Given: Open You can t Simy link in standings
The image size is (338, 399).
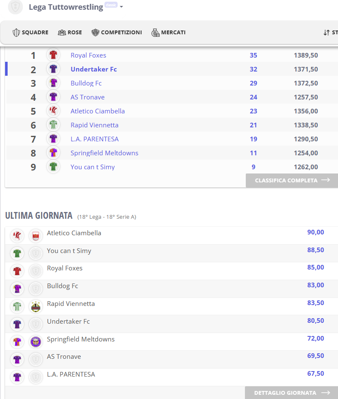Looking at the screenshot, I should click(93, 167).
